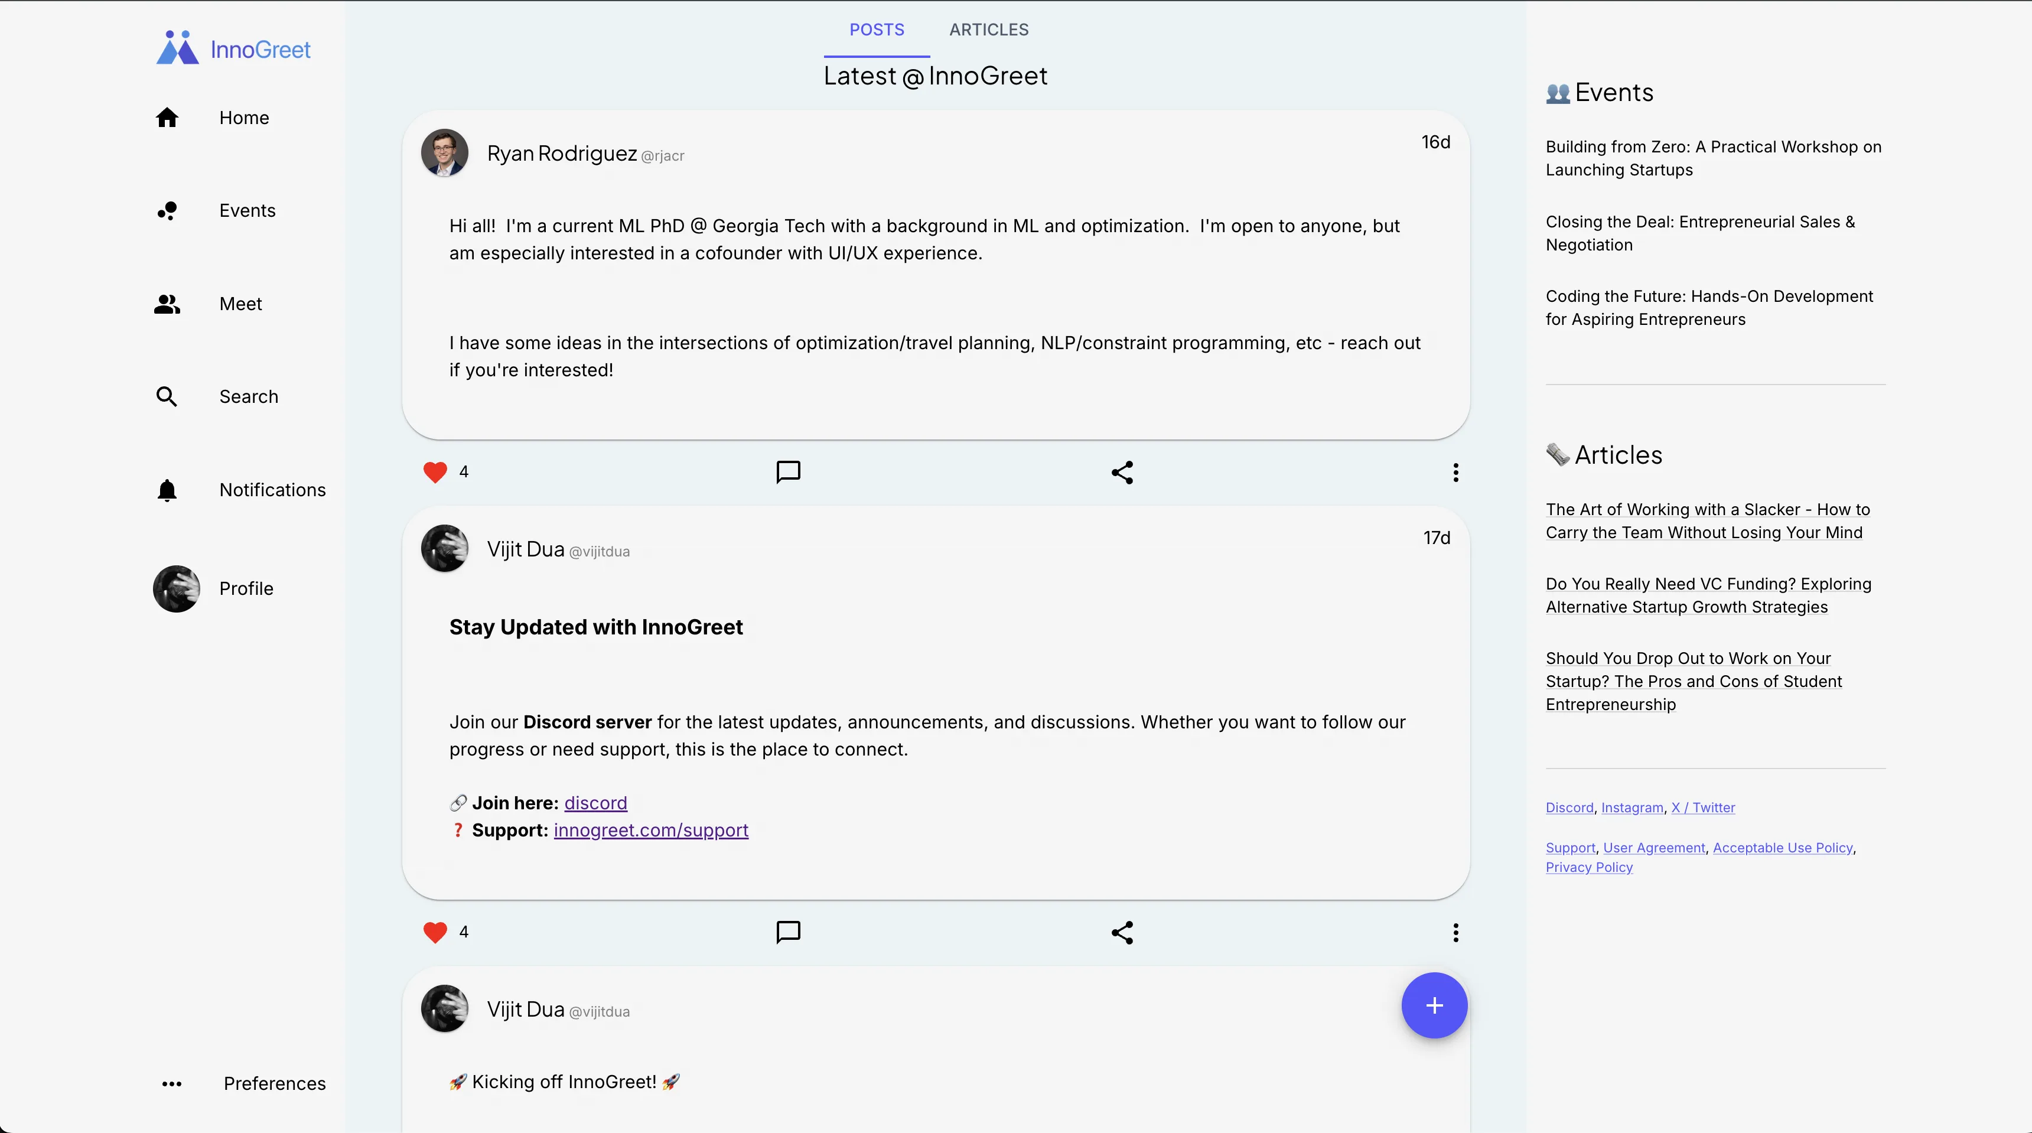Open Ryan Rodriguez's avatar photo
The width and height of the screenshot is (2032, 1133).
pyautogui.click(x=444, y=152)
